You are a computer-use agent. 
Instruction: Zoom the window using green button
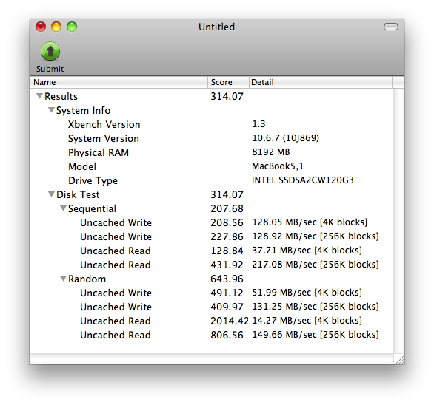click(x=72, y=27)
